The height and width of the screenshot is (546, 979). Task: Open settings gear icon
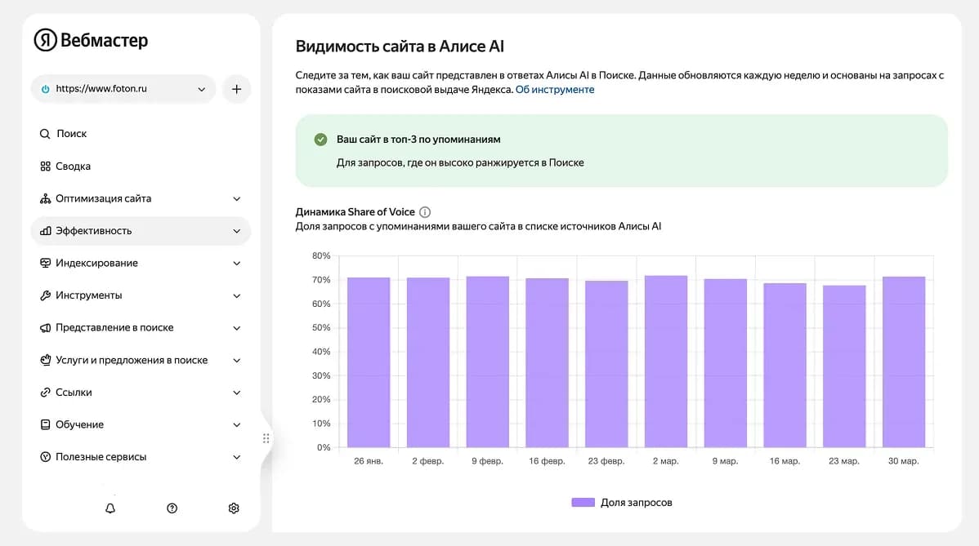point(234,508)
